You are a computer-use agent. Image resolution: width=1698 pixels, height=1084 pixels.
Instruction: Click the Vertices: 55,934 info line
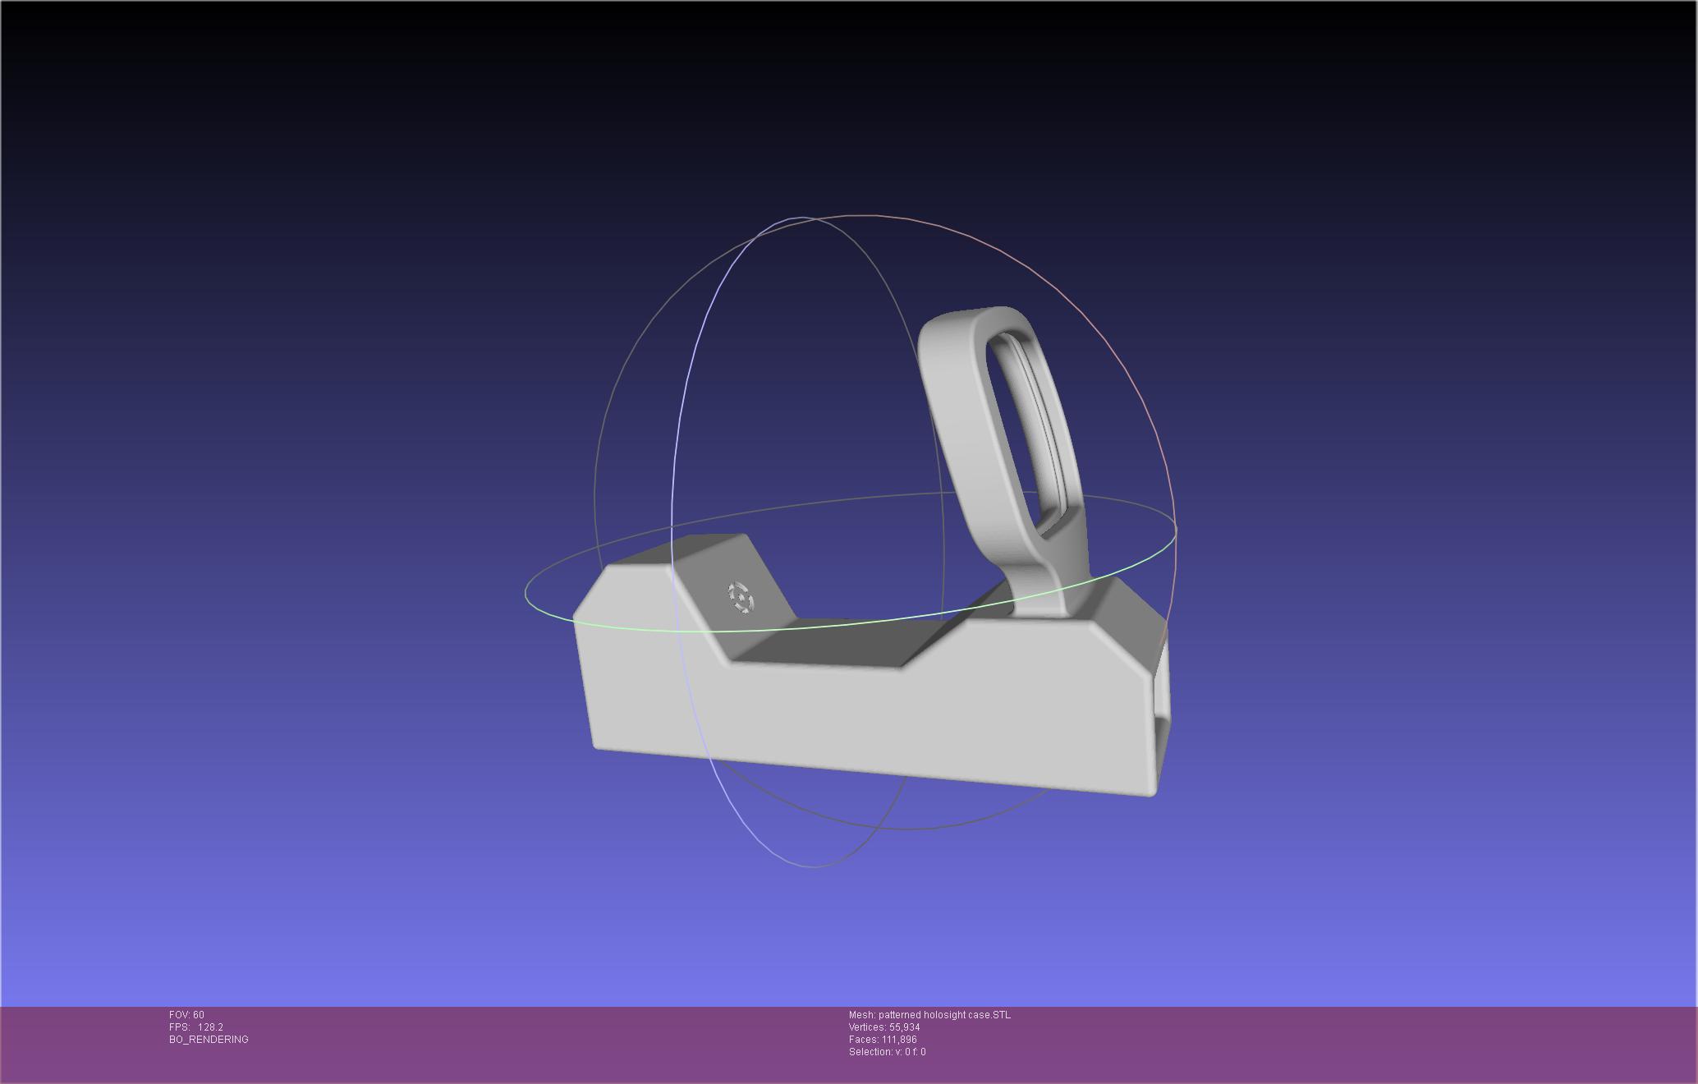pyautogui.click(x=884, y=1027)
